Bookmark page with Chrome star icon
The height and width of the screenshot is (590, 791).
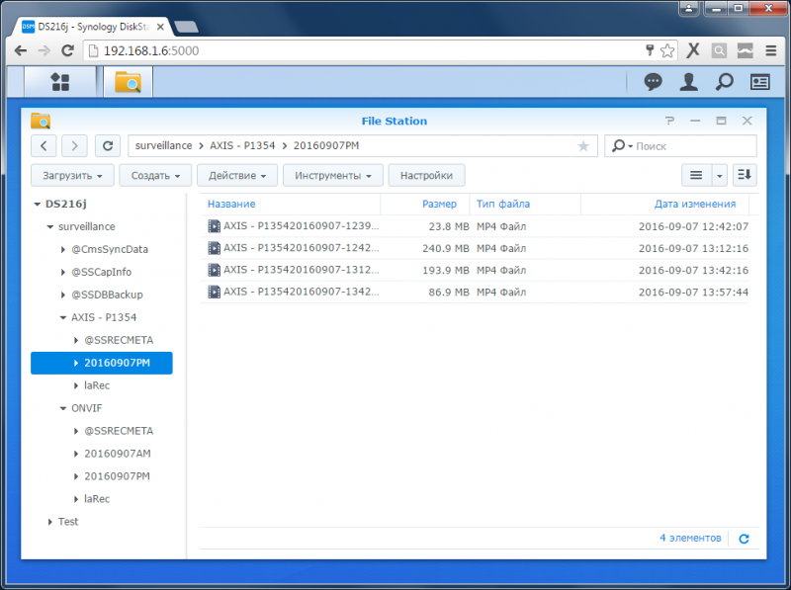point(667,50)
